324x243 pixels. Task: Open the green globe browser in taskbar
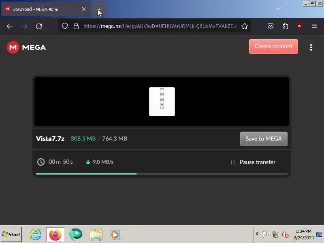[x=76, y=234]
